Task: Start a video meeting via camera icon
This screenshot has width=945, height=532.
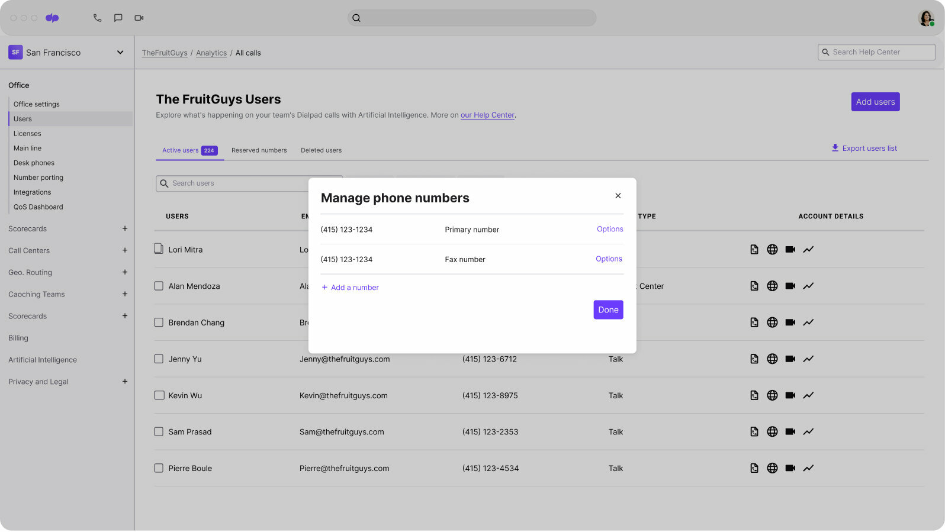Action: click(x=139, y=18)
